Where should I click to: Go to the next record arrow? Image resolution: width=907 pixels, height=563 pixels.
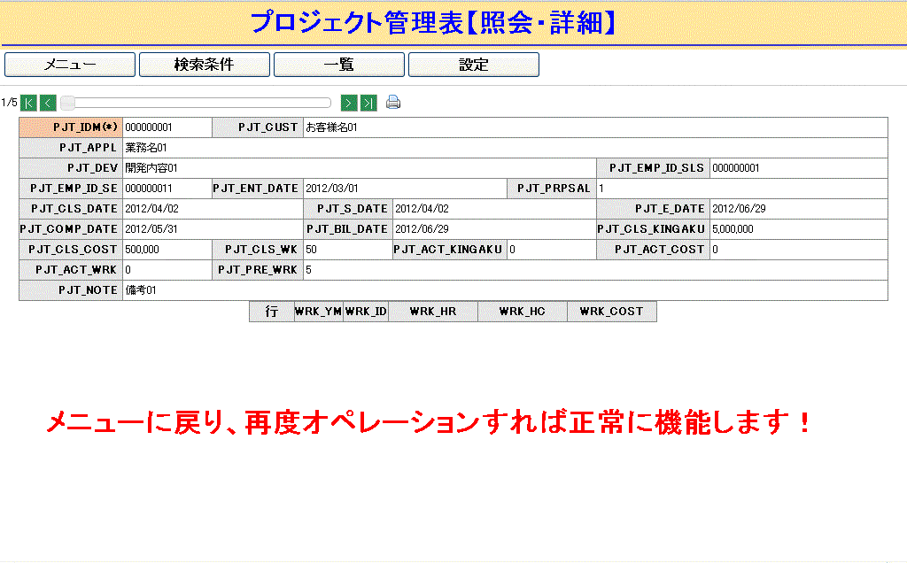tap(349, 103)
